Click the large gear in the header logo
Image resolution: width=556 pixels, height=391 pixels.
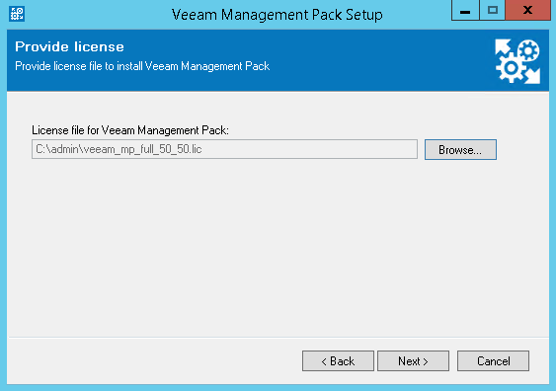click(x=511, y=68)
